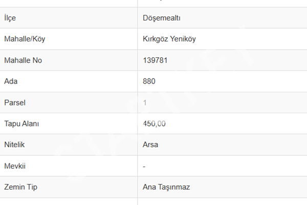
Task: Click the Parsel label cell
Action: 14,102
